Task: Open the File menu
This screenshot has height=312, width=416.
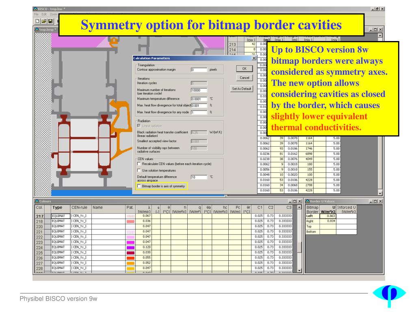Action: coord(36,14)
